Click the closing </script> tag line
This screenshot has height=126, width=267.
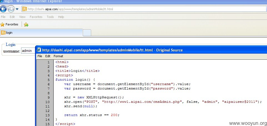click(x=65, y=124)
